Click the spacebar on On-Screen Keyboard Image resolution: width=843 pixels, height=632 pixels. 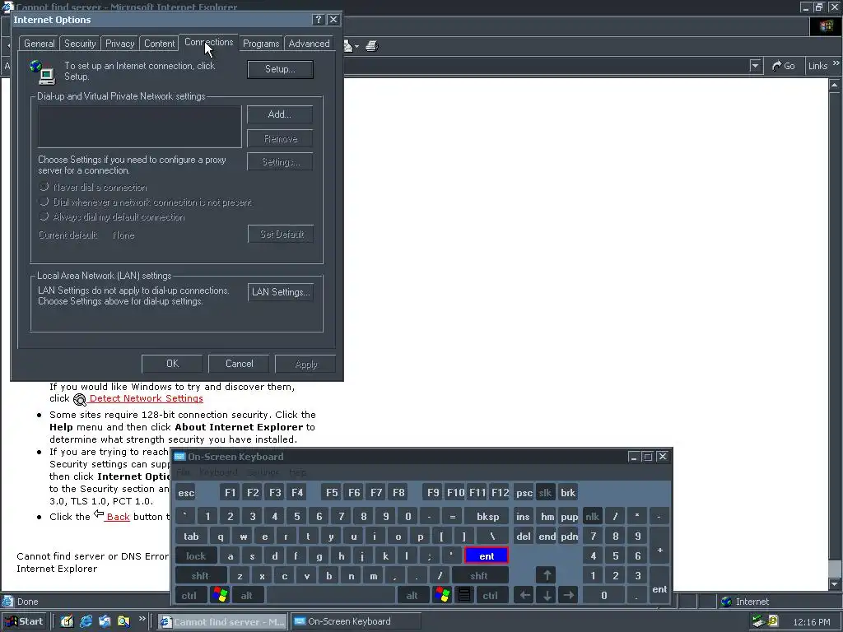(x=331, y=595)
